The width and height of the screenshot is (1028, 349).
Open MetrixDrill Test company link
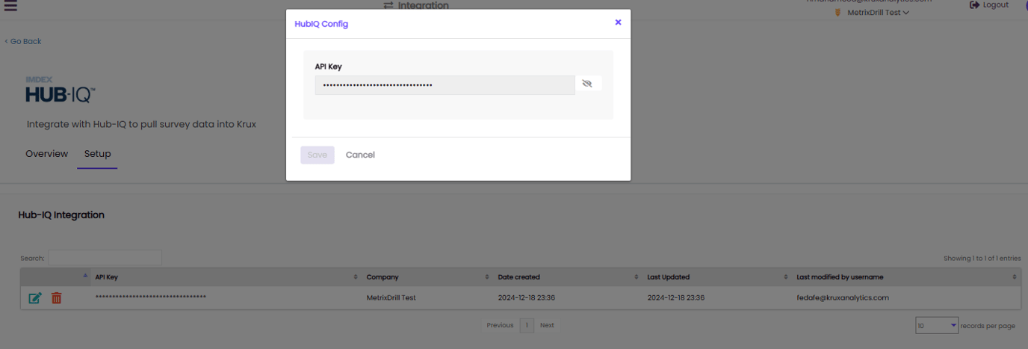point(391,297)
